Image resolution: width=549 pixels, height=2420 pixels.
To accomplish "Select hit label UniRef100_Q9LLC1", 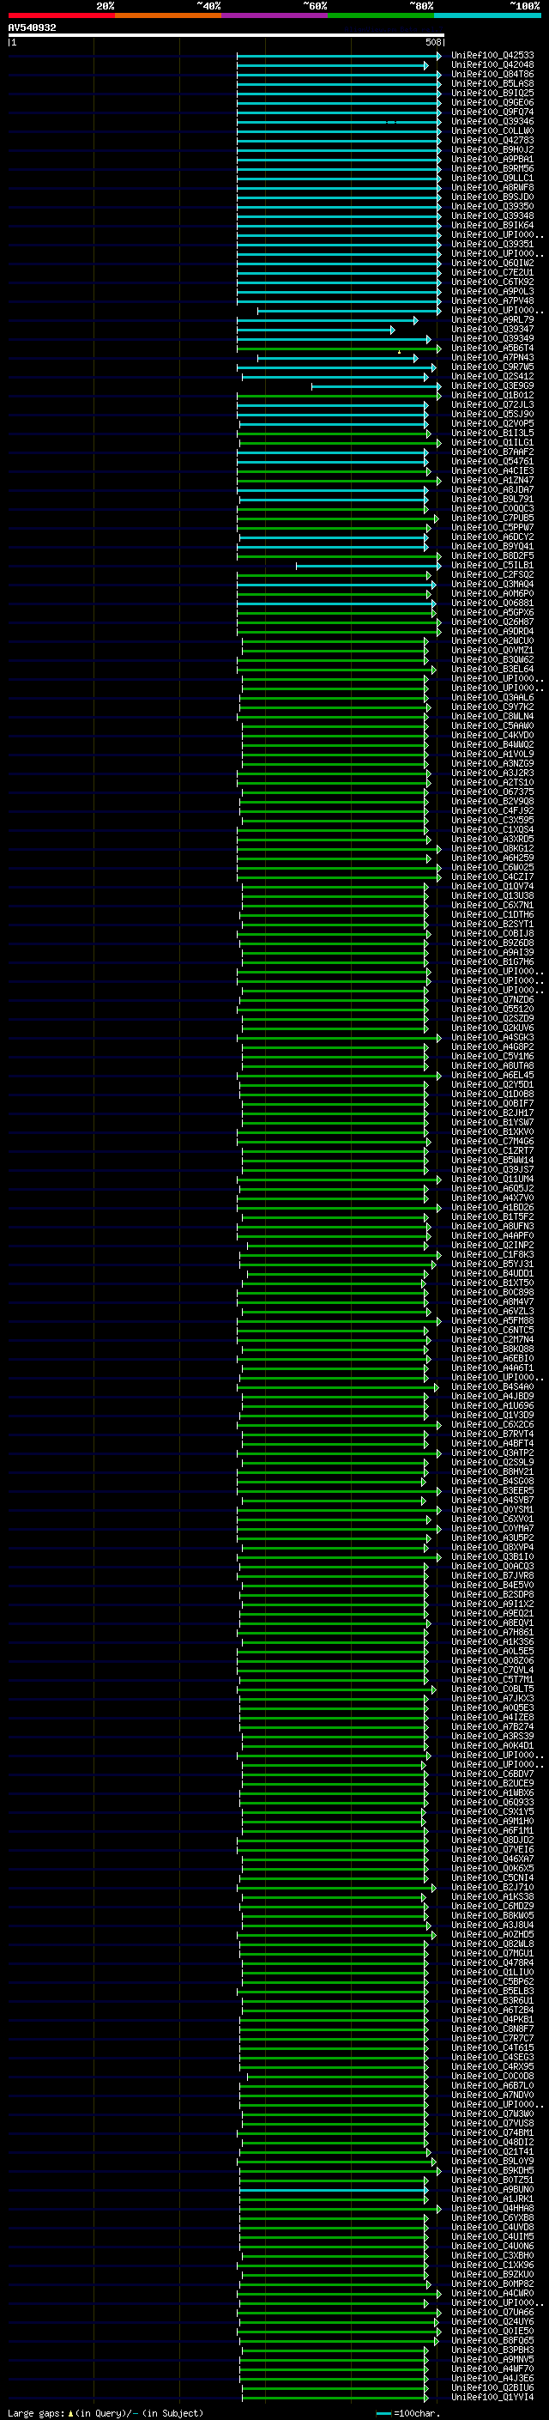I will [x=492, y=178].
